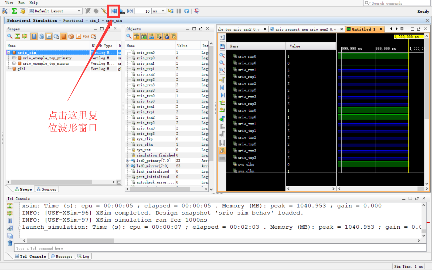Go to time zero in waveform
The image size is (432, 270).
coord(222,87)
